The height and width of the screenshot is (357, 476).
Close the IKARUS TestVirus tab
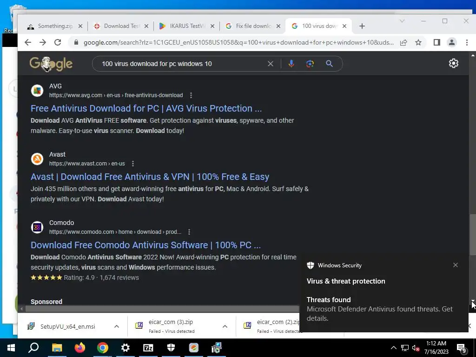pos(212,26)
